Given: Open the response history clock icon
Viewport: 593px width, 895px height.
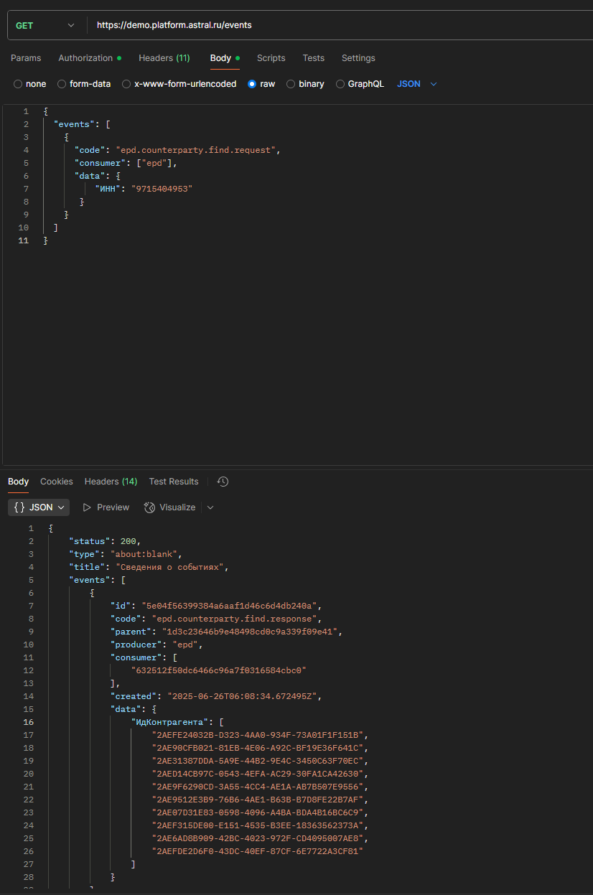Looking at the screenshot, I should point(223,482).
